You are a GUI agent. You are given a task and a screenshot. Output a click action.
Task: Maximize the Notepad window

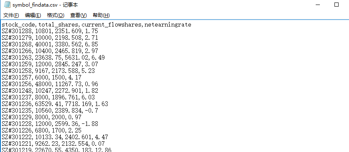pos(337,5)
